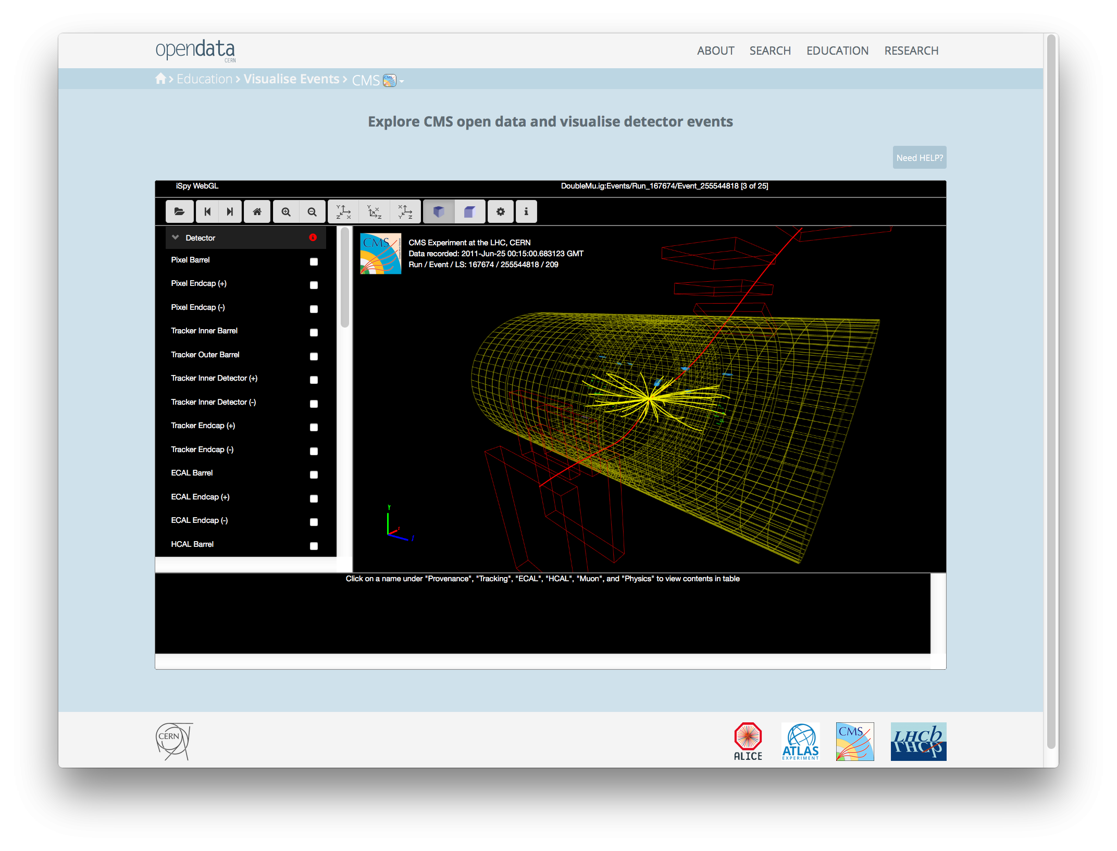Zoom in on the detector view
1117x851 pixels.
tap(286, 211)
